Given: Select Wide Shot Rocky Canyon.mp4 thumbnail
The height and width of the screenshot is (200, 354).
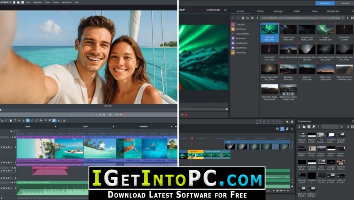Looking at the screenshot, I should (269, 89).
